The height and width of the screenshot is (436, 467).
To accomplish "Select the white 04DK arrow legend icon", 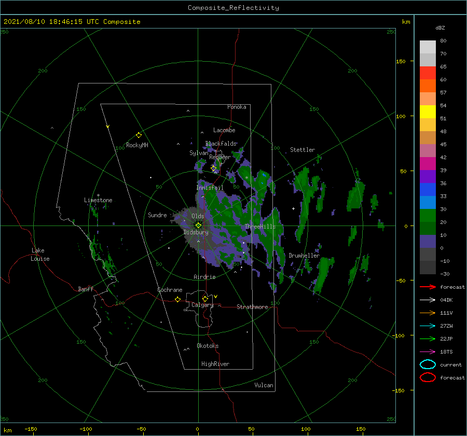I will 428,300.
